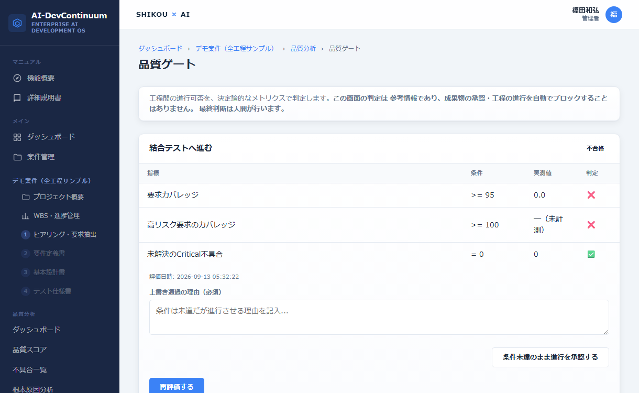Click the 未解決のCritical不具合 metric name
Screen dimensions: 639x393
pyautogui.click(x=185, y=254)
